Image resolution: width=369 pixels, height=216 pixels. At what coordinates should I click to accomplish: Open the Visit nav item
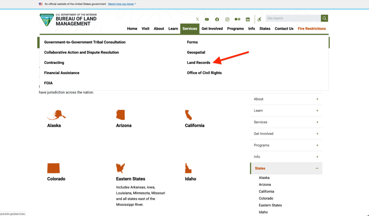(x=145, y=28)
